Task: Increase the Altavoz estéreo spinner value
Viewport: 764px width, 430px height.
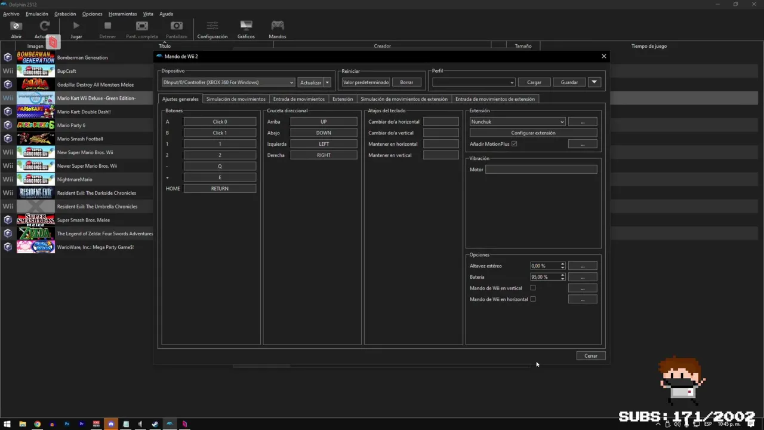Action: coord(562,264)
